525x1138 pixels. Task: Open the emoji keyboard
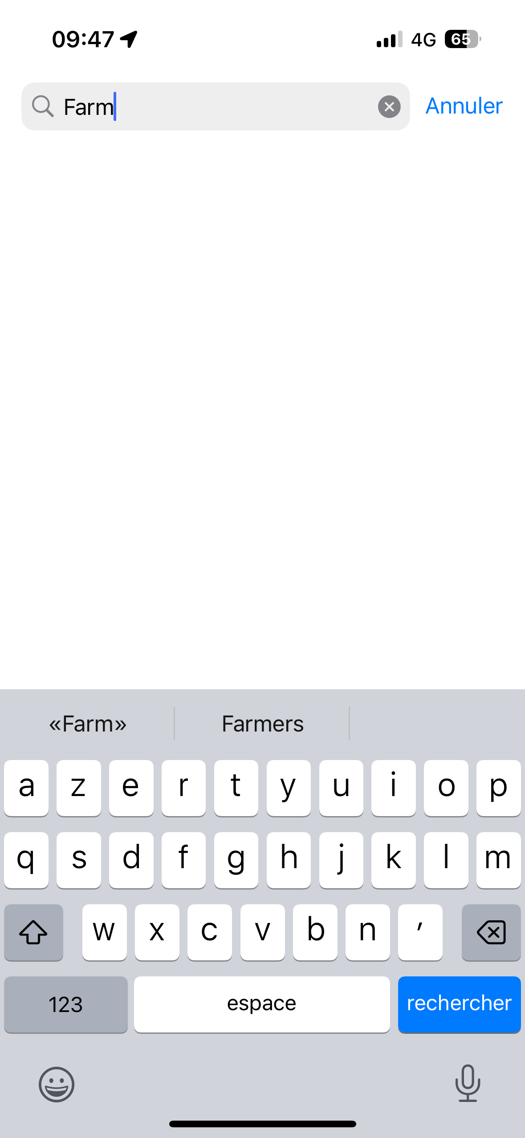pyautogui.click(x=57, y=1084)
